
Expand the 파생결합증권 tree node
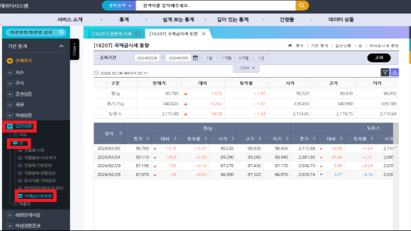coord(9,225)
